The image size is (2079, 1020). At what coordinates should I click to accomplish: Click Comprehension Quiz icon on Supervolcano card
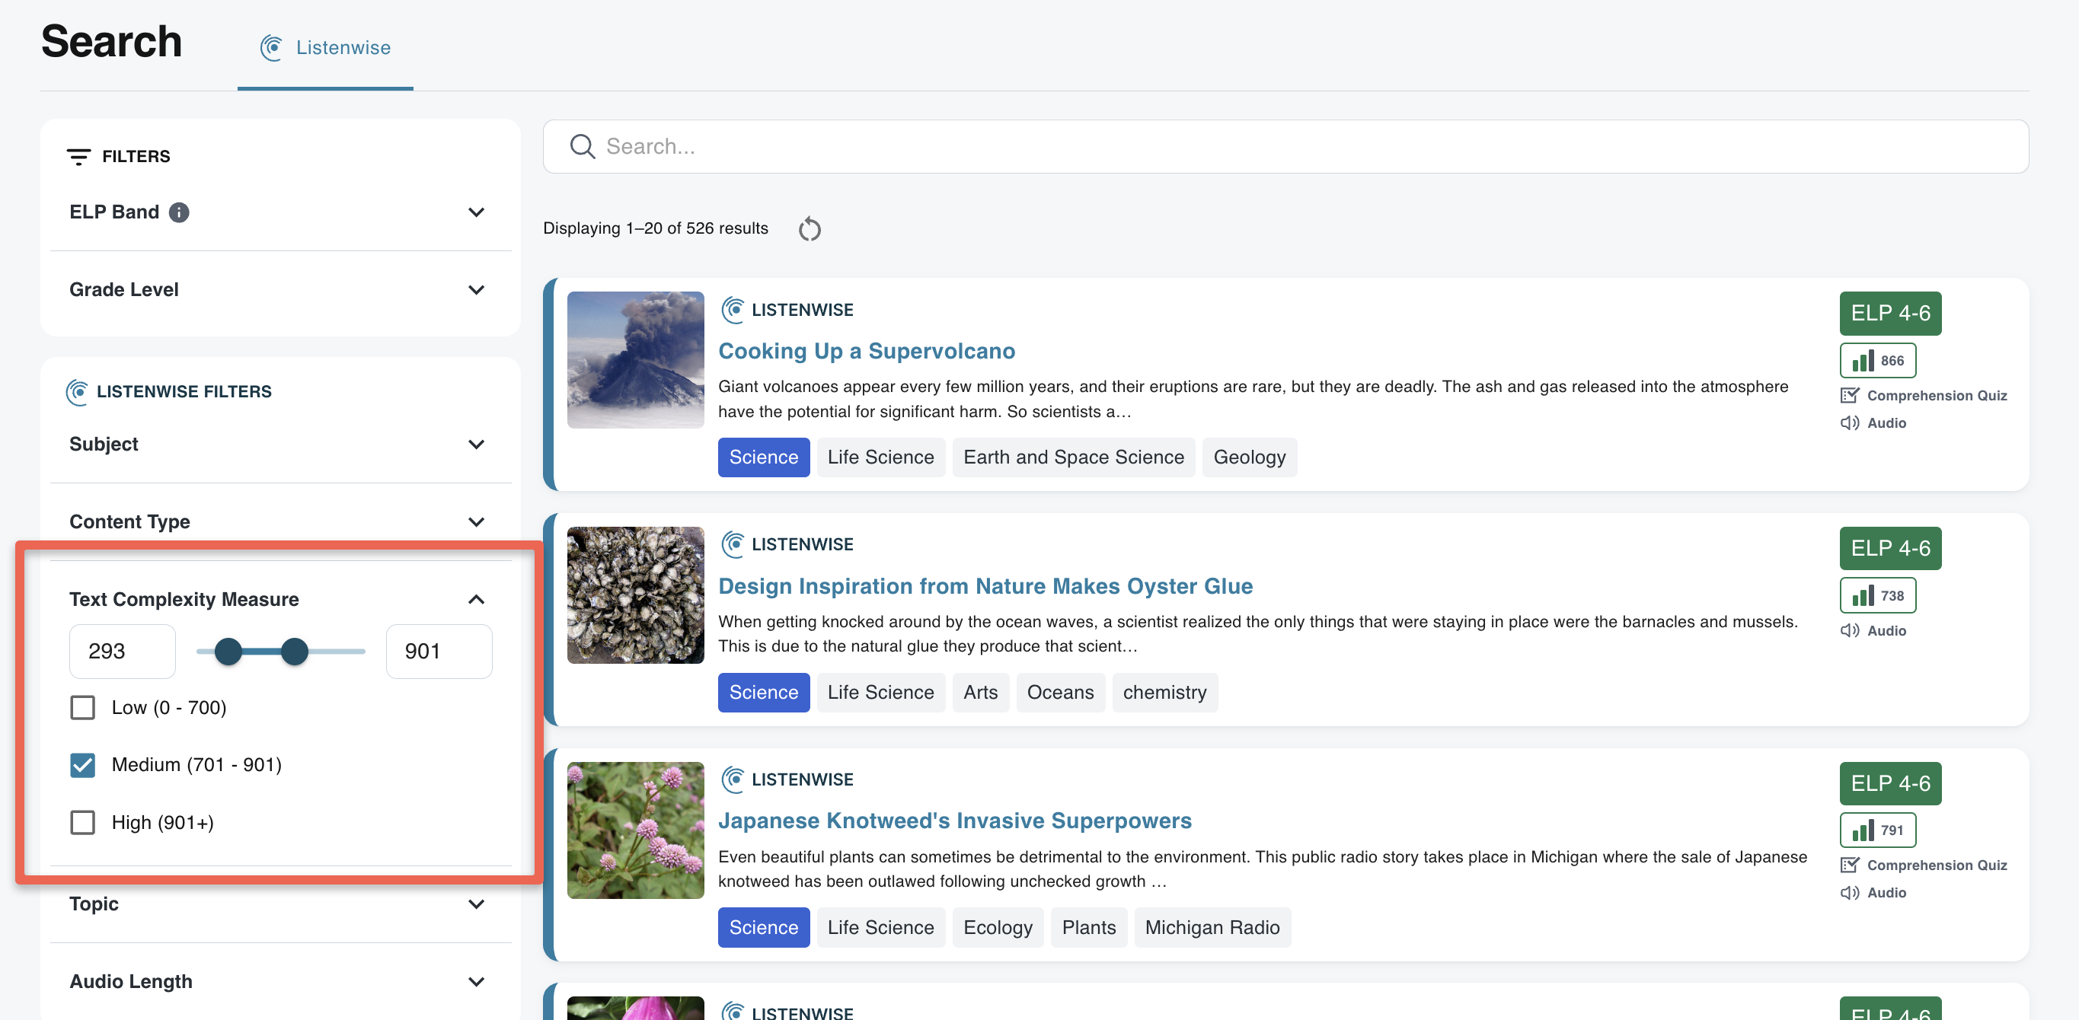(x=1849, y=395)
